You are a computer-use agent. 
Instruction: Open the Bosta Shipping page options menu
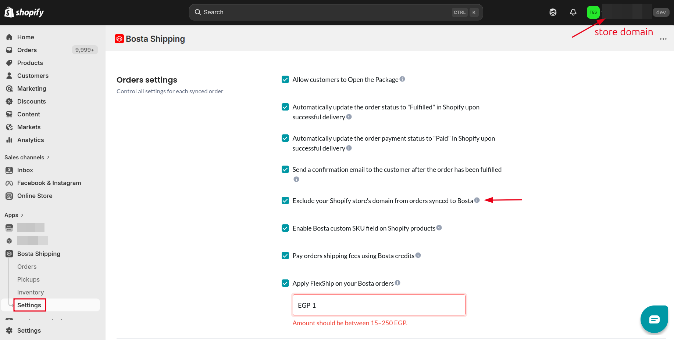point(663,39)
